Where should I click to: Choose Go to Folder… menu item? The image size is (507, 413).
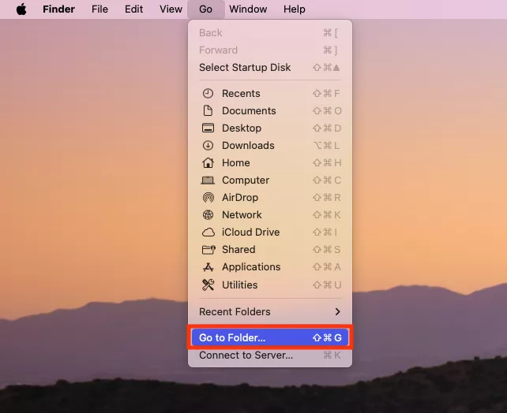[x=270, y=337]
